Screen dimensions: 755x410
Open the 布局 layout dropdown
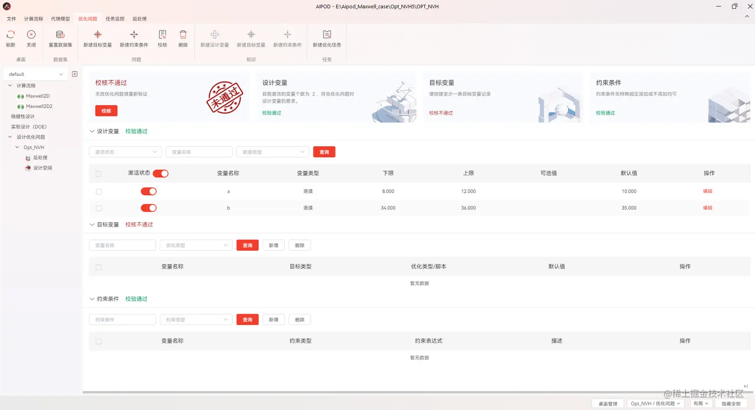[x=701, y=404]
